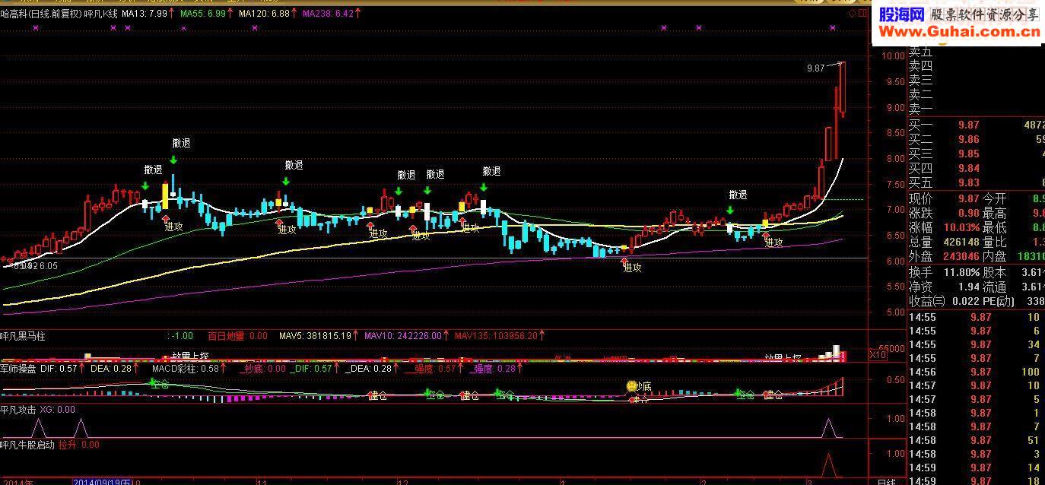Click the 军师操盘 sub-panel title

18,368
